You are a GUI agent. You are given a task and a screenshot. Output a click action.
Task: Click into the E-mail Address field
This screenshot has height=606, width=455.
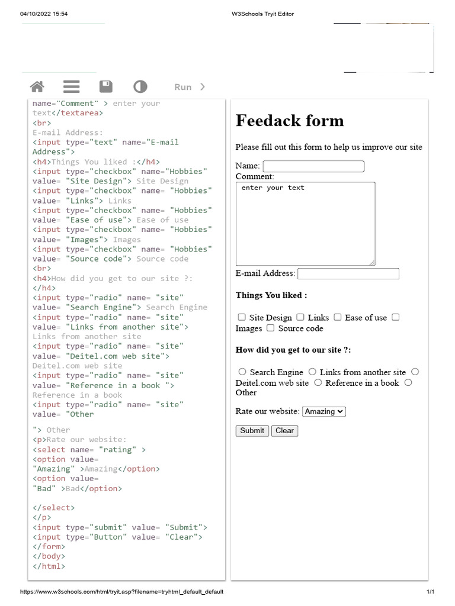click(348, 273)
